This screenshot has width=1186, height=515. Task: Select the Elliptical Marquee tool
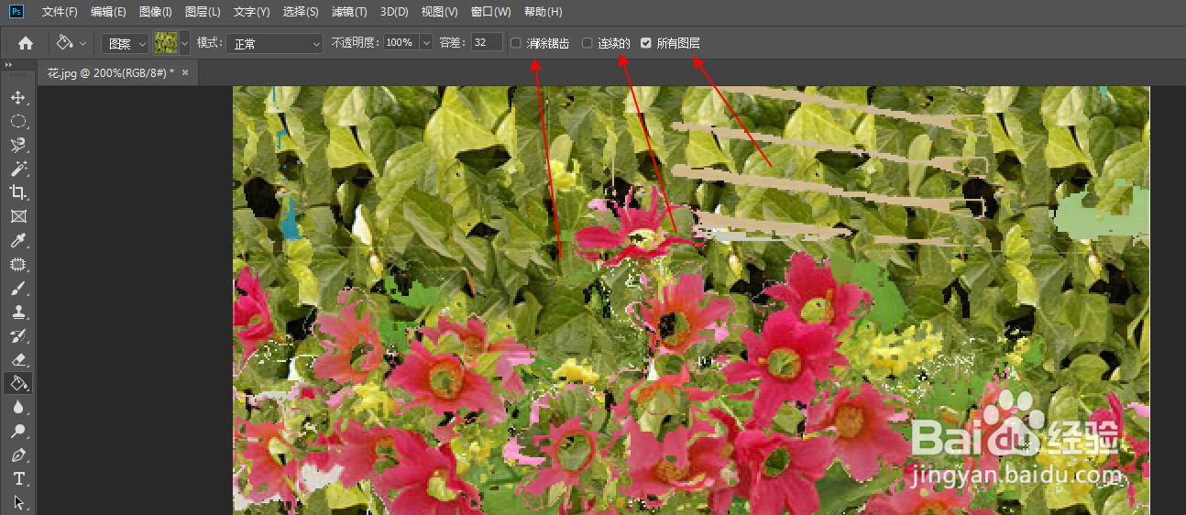[x=18, y=121]
